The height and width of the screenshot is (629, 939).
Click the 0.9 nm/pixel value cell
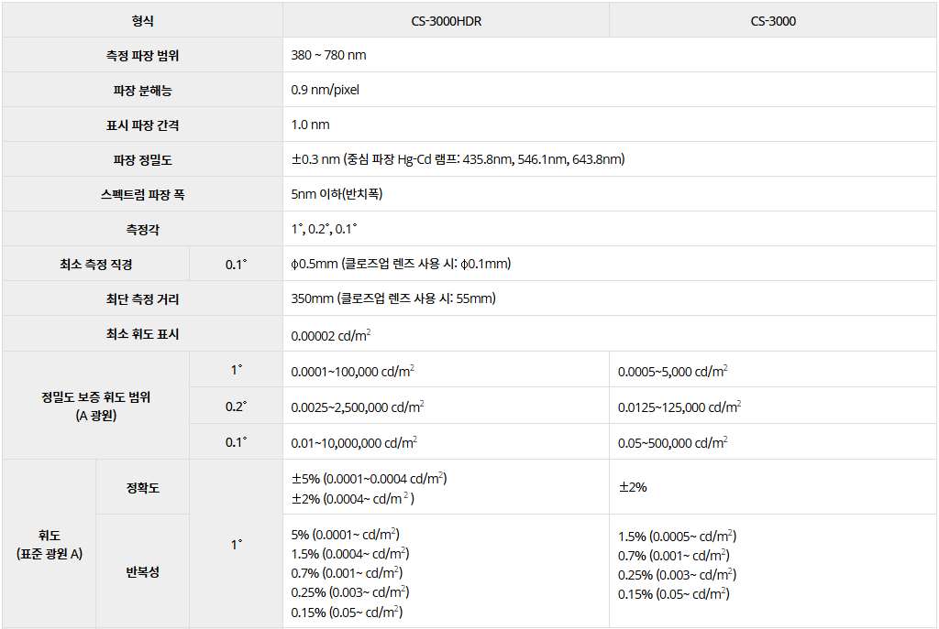tap(325, 91)
